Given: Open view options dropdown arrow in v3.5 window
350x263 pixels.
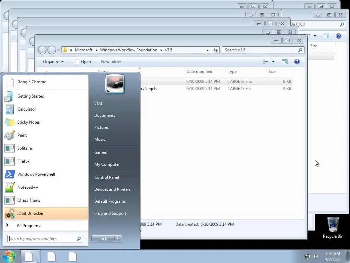Looking at the screenshot, I should tap(273, 62).
